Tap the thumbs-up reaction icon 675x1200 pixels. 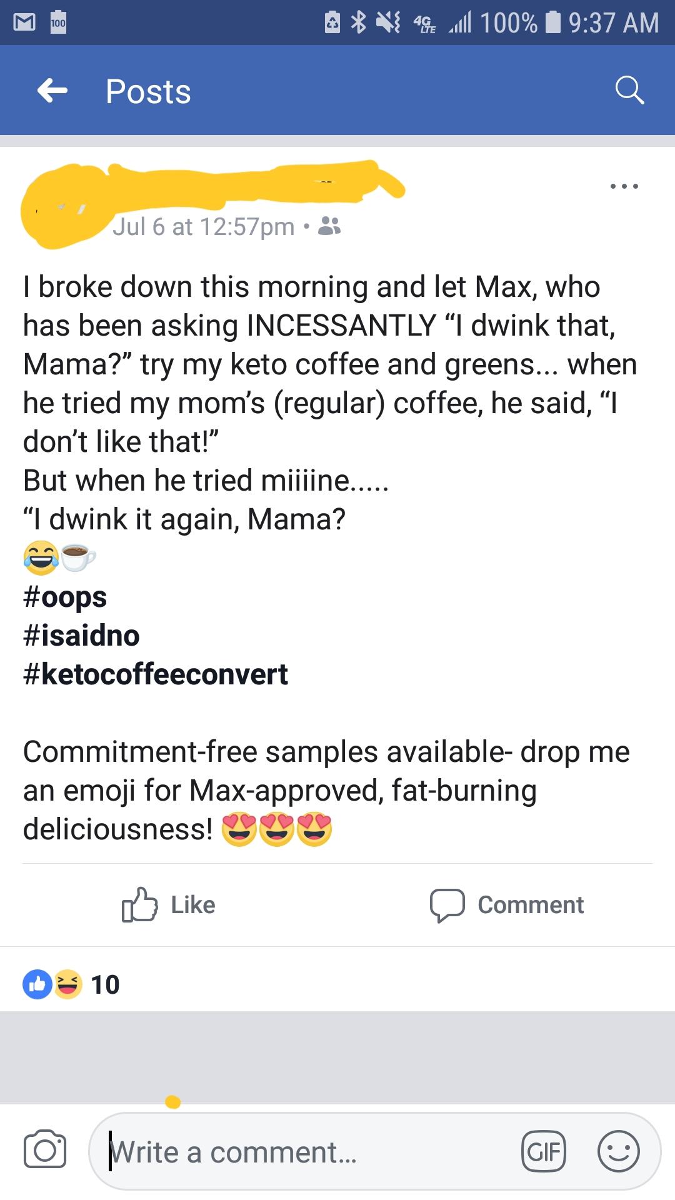click(x=37, y=983)
